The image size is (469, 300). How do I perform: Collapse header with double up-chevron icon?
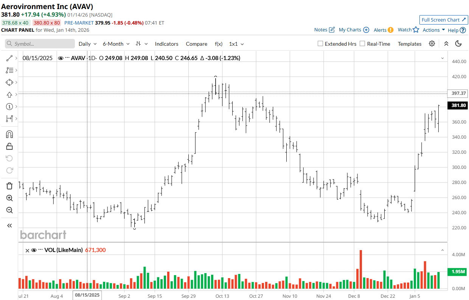pos(446,44)
